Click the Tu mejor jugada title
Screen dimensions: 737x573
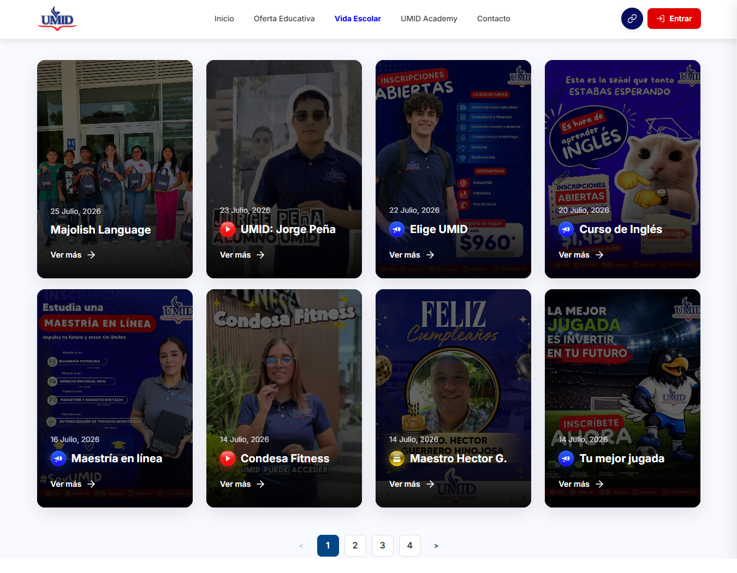622,458
